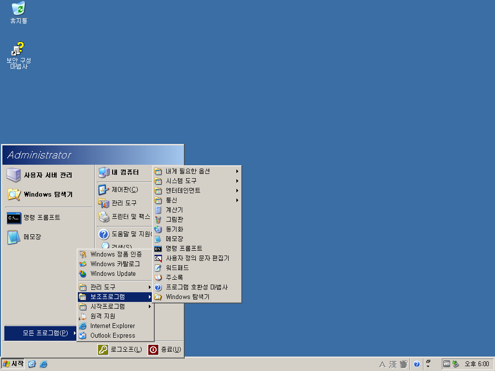Click the Administrator user name header
The height and width of the screenshot is (371, 495).
[39, 155]
